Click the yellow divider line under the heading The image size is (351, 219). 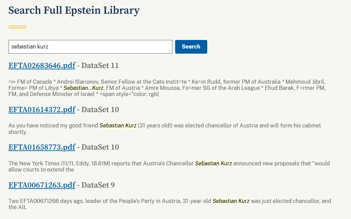[17, 27]
